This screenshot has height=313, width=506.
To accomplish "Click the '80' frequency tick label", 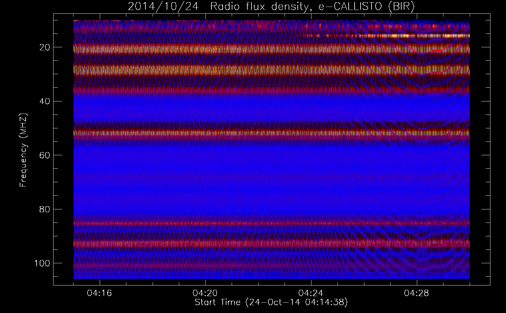I will (45, 209).
